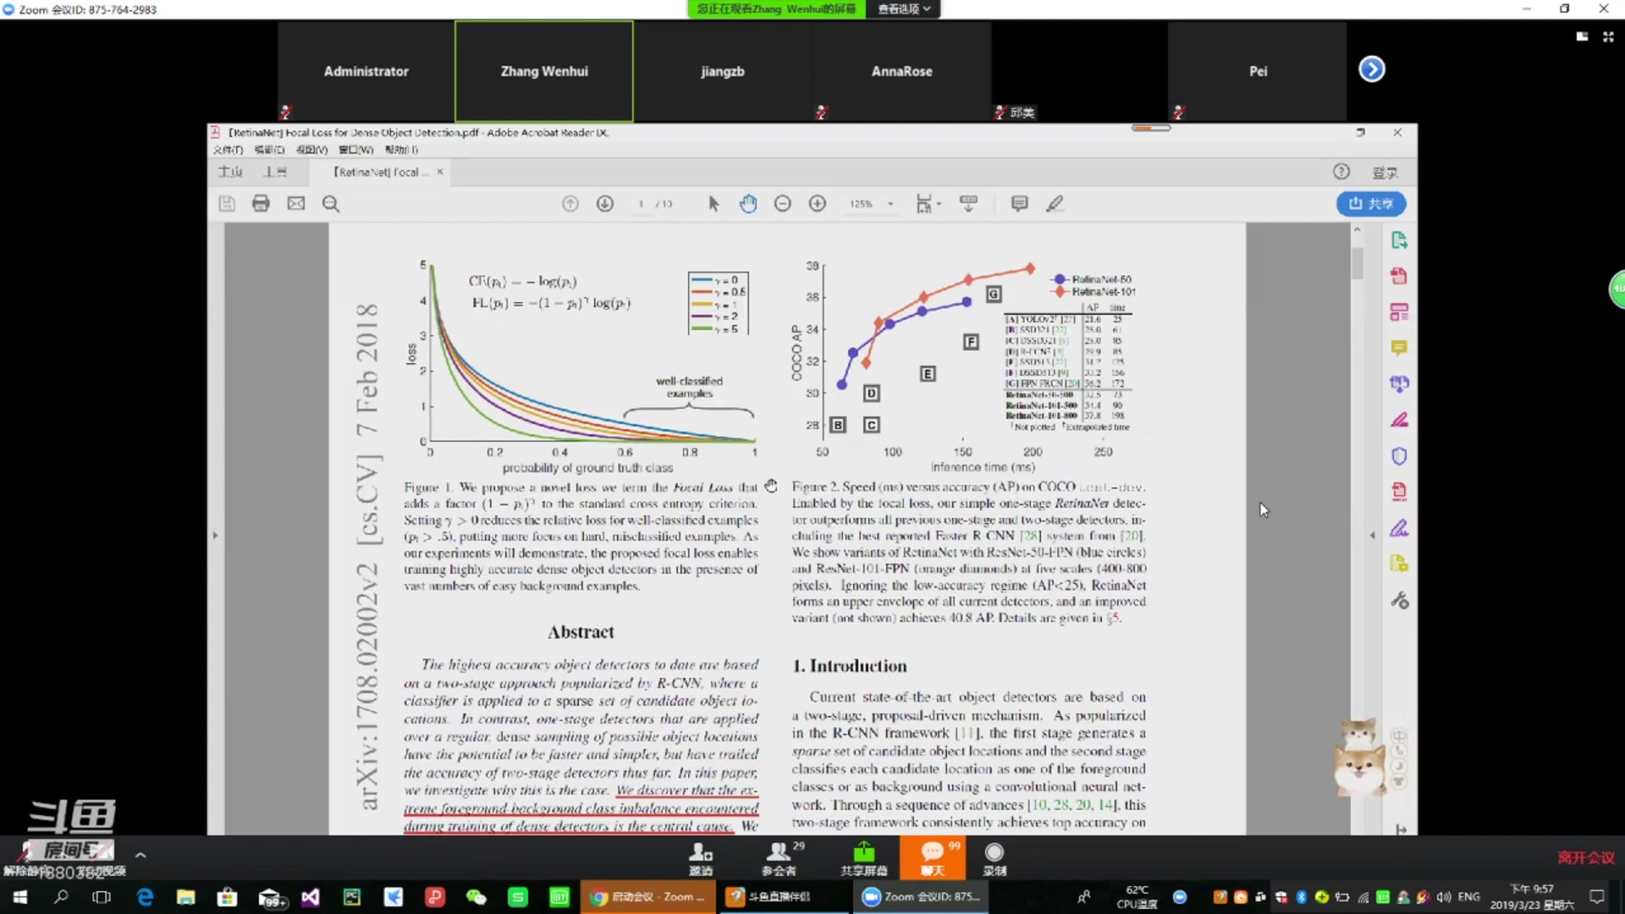Click the Acrobat print icon
This screenshot has height=914, width=1625.
(x=261, y=204)
